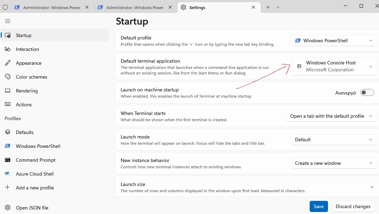Open the When Terminal starts dropdown

(331, 116)
